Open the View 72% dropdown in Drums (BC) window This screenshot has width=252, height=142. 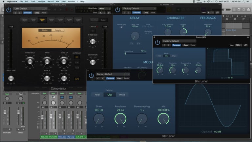click(x=239, y=45)
